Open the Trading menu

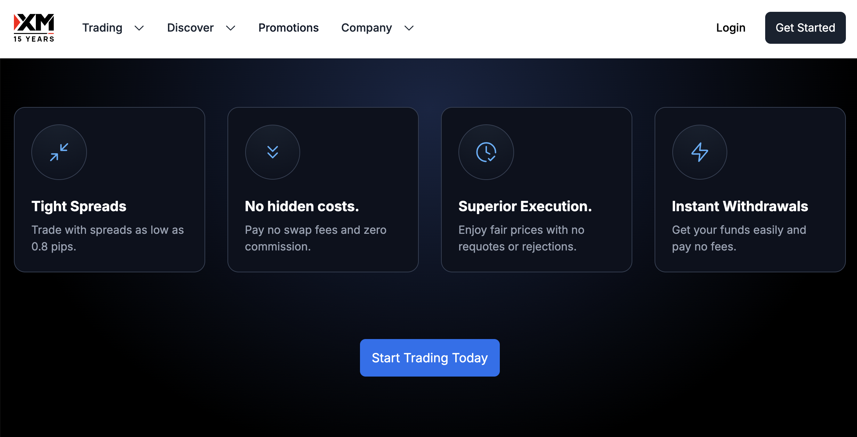click(x=102, y=28)
